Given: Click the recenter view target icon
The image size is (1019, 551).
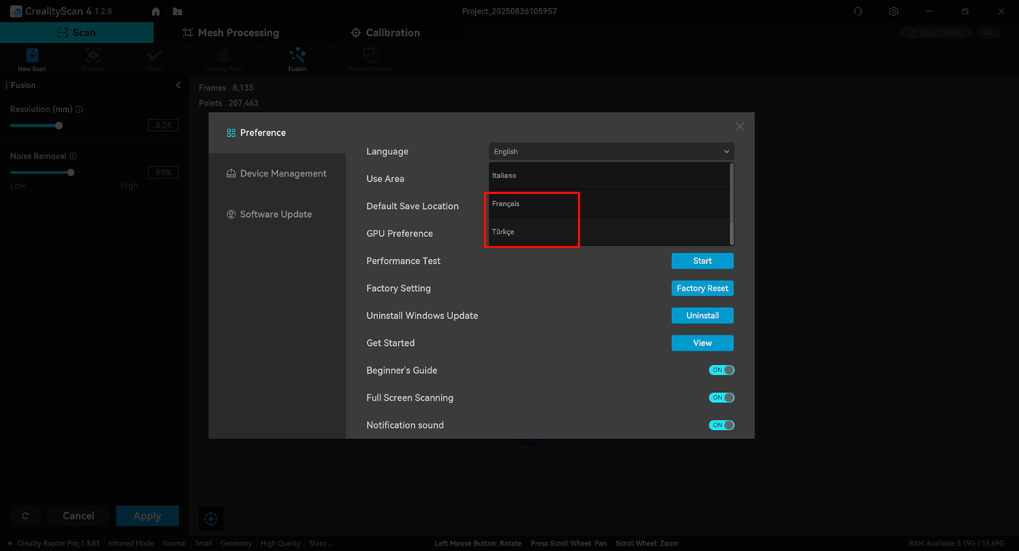Looking at the screenshot, I should pyautogui.click(x=211, y=518).
